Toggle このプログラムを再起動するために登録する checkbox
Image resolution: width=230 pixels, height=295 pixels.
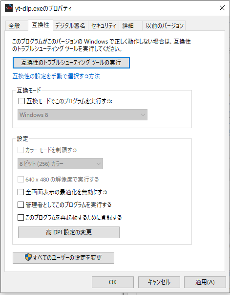[x=21, y=218]
